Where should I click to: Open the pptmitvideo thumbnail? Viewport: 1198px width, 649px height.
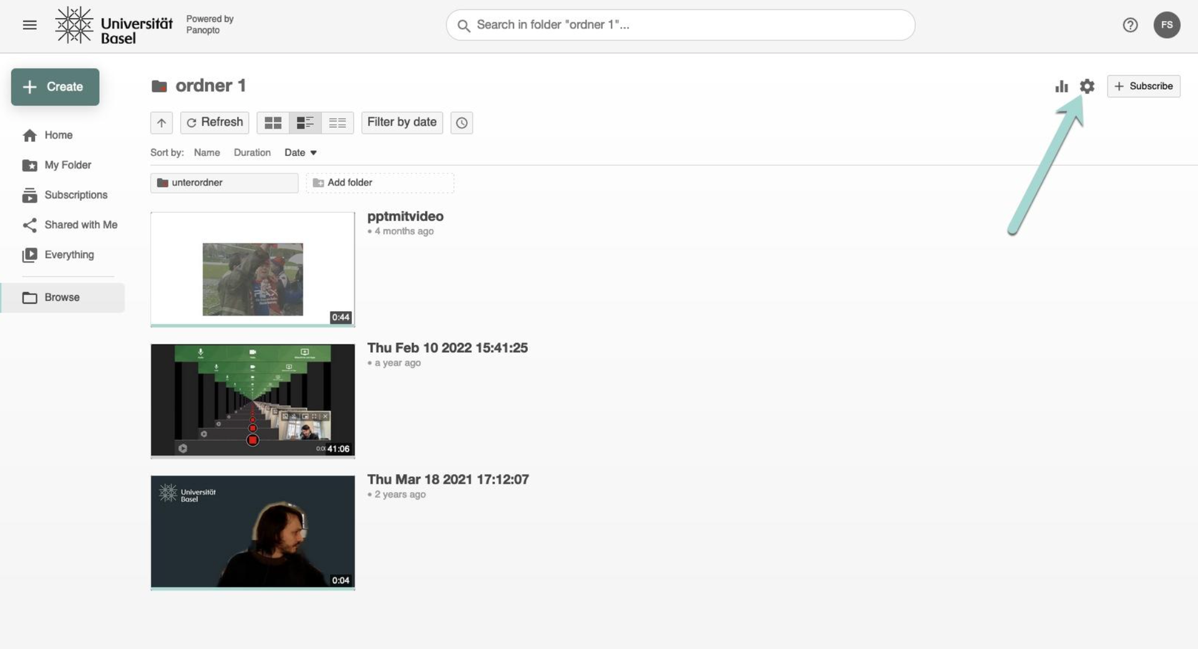pos(253,269)
